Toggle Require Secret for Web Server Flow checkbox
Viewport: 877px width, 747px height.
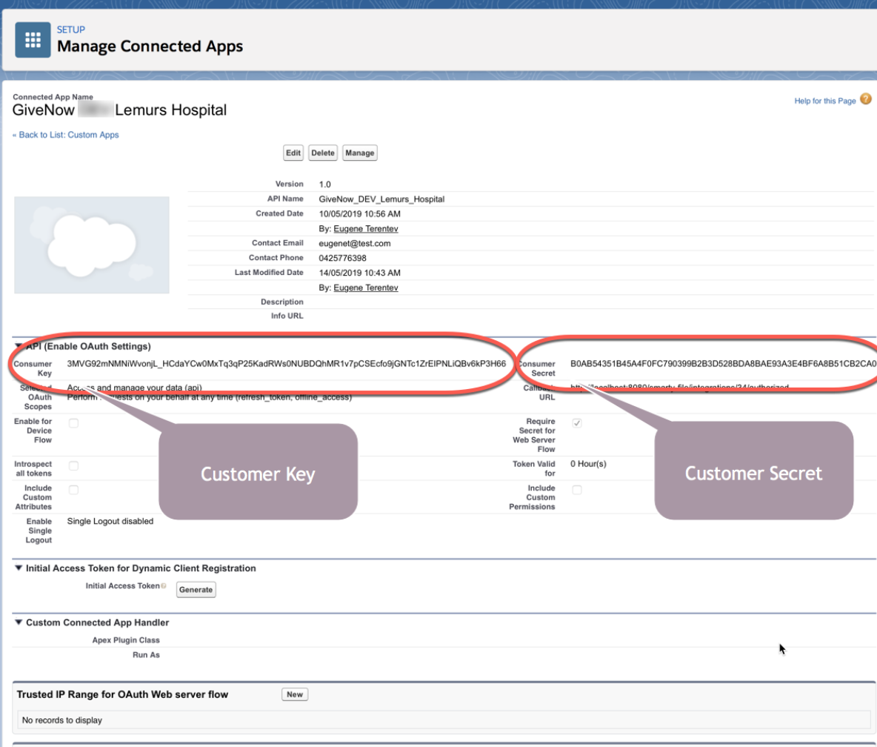(577, 423)
